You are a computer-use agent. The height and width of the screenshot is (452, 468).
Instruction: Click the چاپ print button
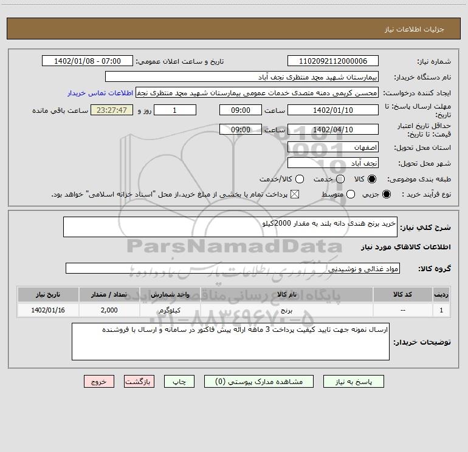179,382
